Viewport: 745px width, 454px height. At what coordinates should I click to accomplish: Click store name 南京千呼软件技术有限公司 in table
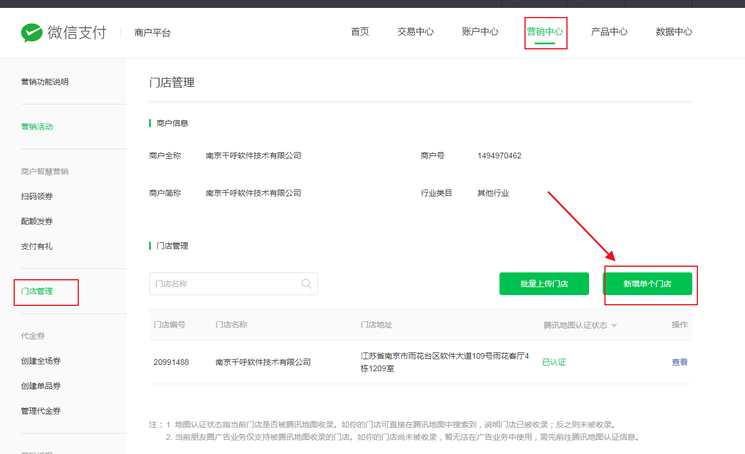pyautogui.click(x=263, y=362)
